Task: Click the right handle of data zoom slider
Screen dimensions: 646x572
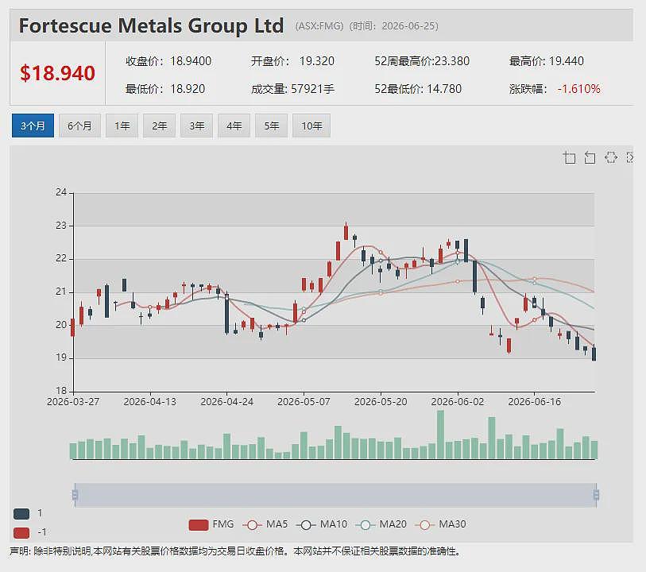Action: coord(596,495)
